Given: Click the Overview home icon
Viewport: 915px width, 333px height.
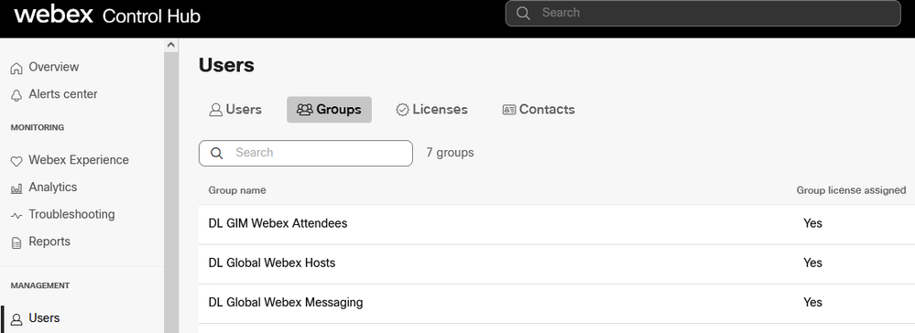Looking at the screenshot, I should tap(16, 68).
